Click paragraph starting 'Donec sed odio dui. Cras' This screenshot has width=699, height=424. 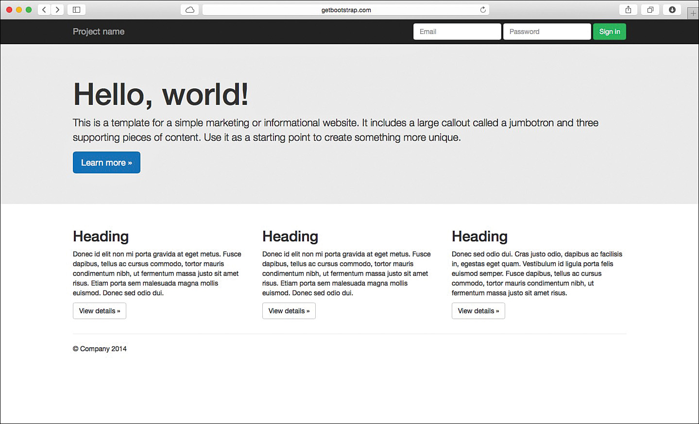tap(537, 273)
